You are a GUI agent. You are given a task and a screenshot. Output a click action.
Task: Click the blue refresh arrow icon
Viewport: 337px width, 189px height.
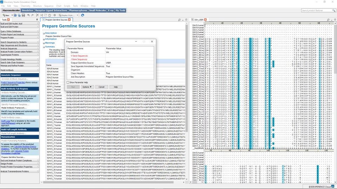click(83, 15)
